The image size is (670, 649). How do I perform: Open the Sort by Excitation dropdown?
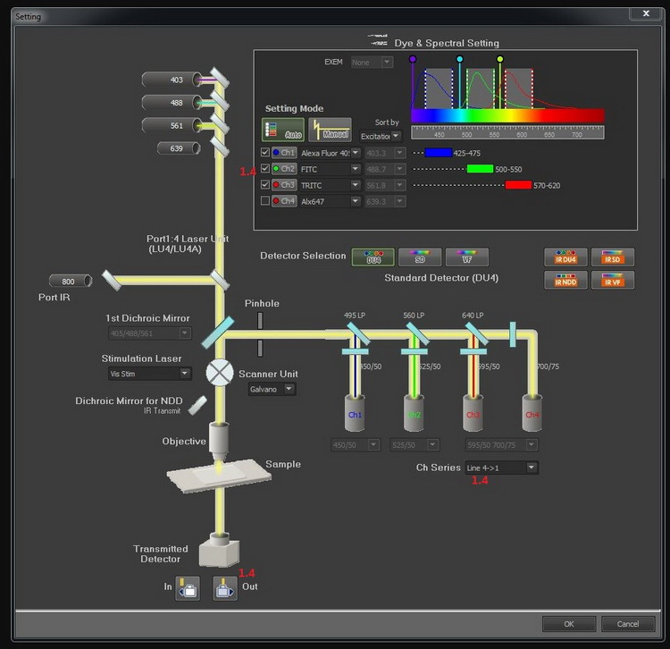click(380, 136)
